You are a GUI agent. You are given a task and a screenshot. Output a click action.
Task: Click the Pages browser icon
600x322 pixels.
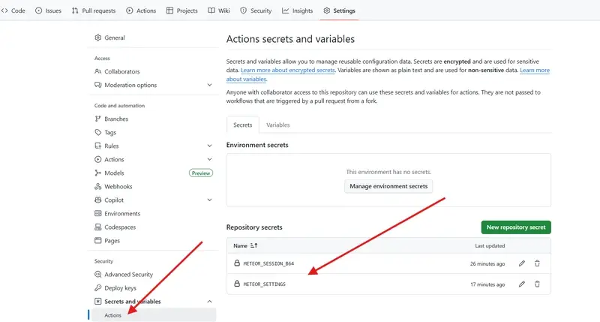coord(98,240)
